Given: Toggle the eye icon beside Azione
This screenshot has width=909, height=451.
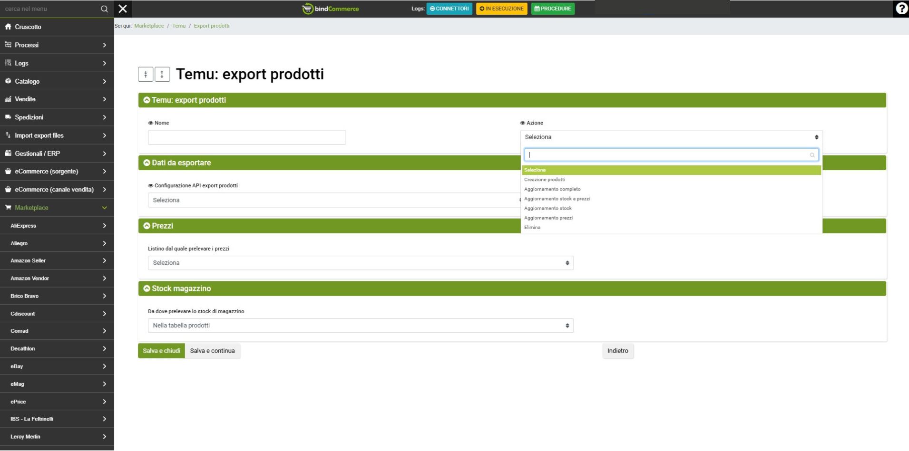Looking at the screenshot, I should pyautogui.click(x=522, y=123).
